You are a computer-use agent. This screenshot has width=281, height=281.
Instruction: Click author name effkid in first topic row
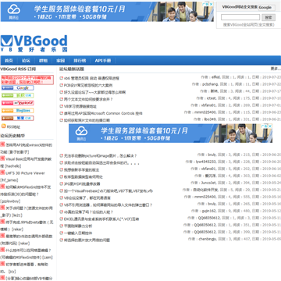click(216, 77)
